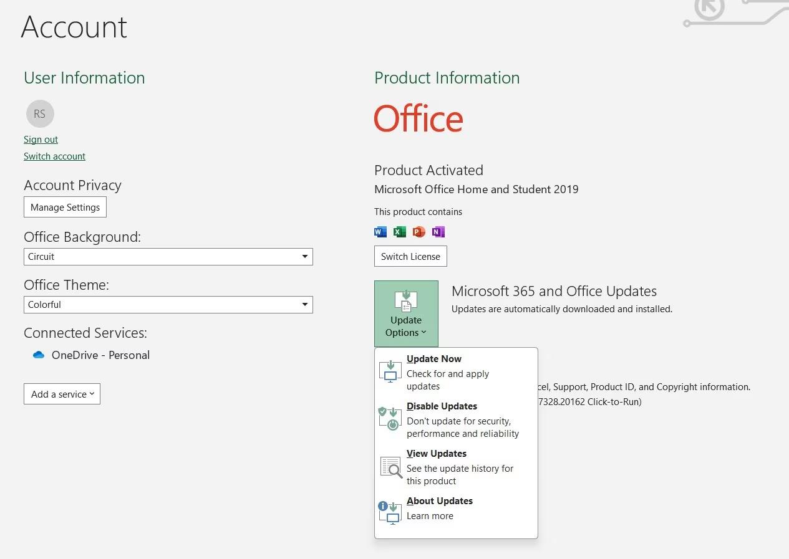The width and height of the screenshot is (789, 559).
Task: Click the PowerPoint app icon
Action: 419,232
